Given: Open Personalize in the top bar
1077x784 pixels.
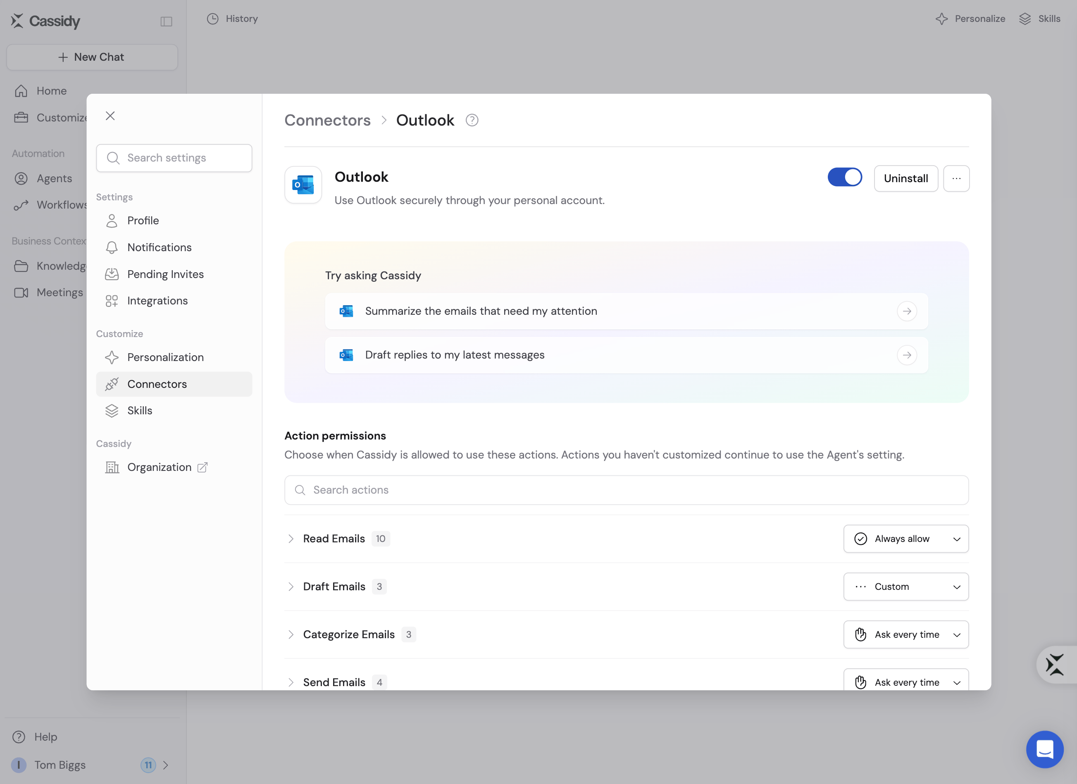Looking at the screenshot, I should 970,19.
